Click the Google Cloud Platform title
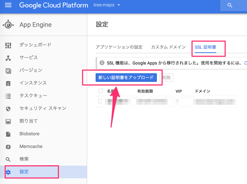 (54, 5)
